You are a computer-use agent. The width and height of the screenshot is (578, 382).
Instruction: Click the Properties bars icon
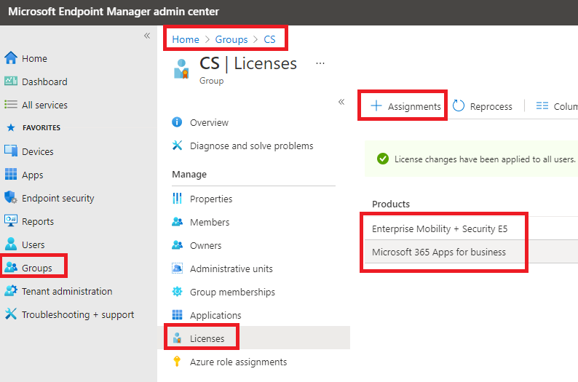(177, 198)
